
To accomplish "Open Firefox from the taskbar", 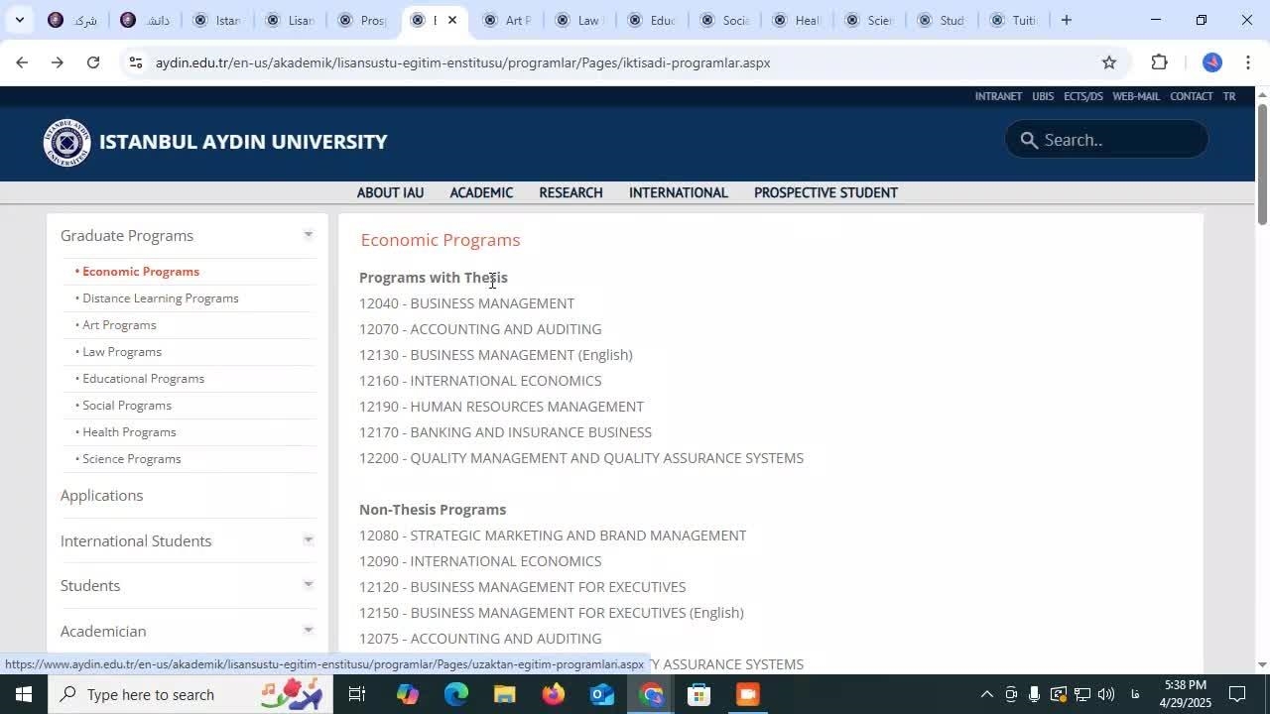I will point(553,694).
